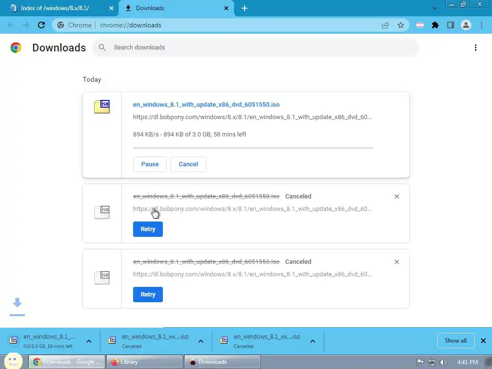Reload the page with the refresh icon
492x369 pixels.
click(x=41, y=25)
